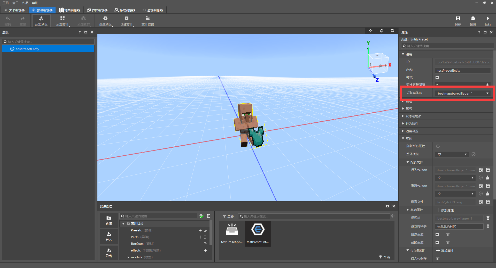The image size is (496, 268).
Task: Delete the 游戏内名字 attribute
Action: coord(488,226)
